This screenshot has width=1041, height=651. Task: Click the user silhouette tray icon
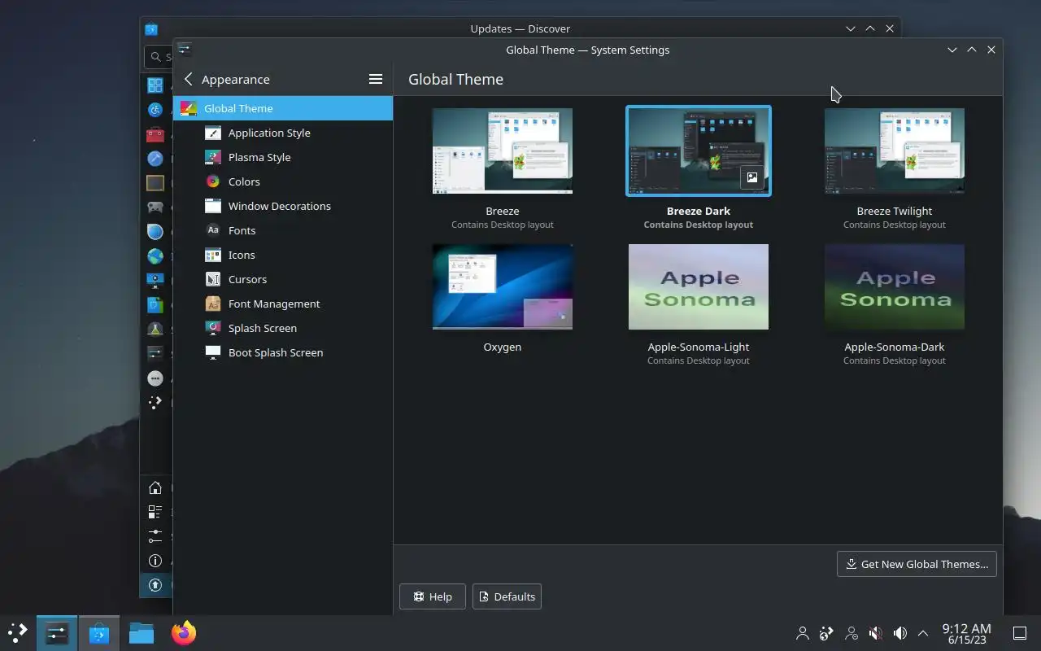[x=803, y=633]
